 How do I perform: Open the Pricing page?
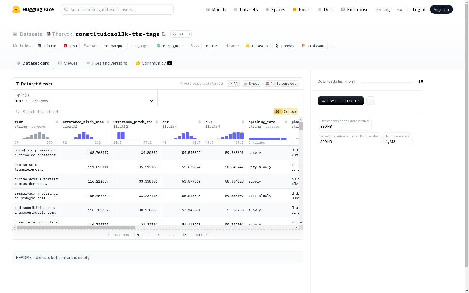click(383, 9)
